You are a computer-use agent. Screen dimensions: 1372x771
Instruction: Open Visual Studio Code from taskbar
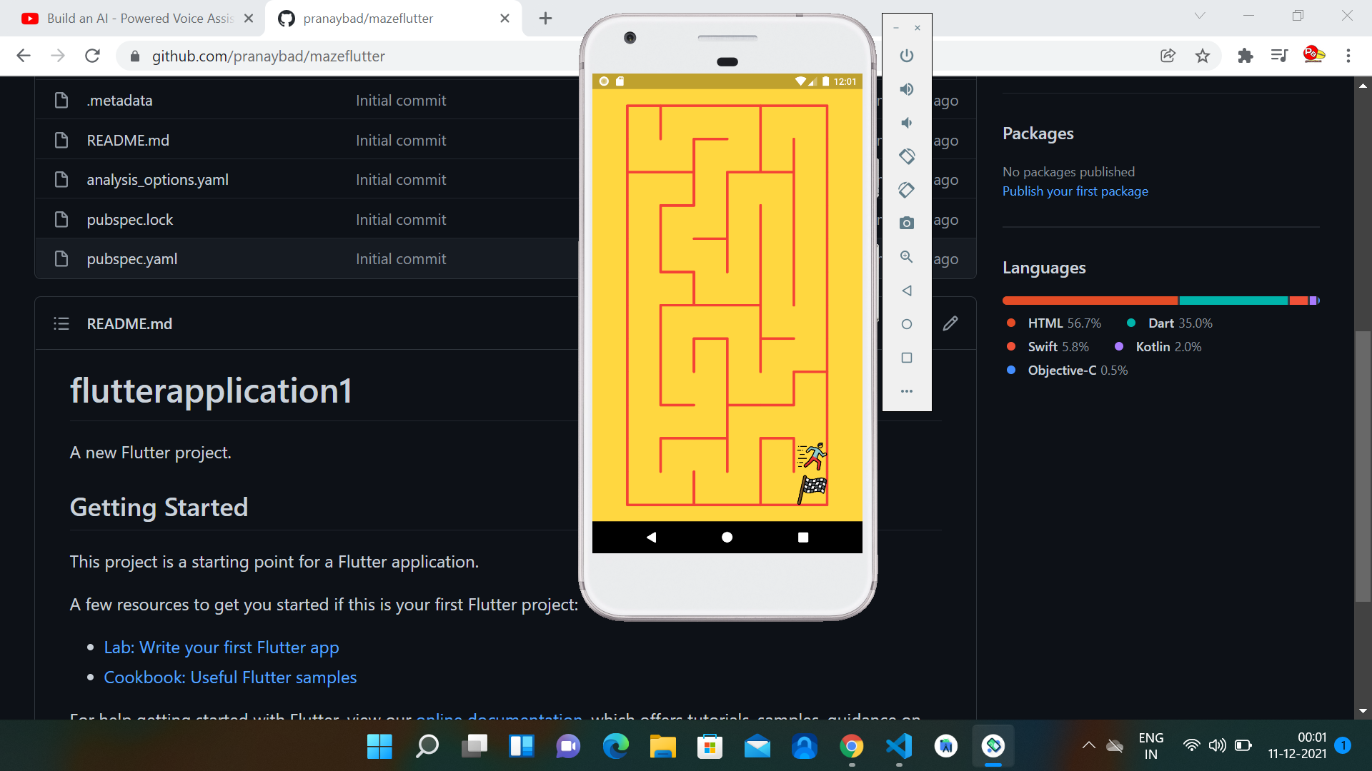(x=899, y=747)
